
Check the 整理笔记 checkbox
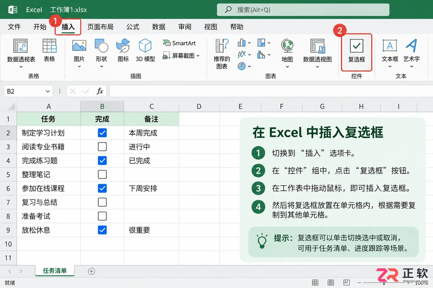click(102, 174)
